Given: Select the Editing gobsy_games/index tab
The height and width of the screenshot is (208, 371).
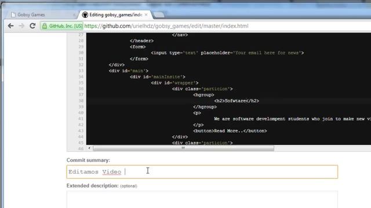Looking at the screenshot, I should click(115, 14).
